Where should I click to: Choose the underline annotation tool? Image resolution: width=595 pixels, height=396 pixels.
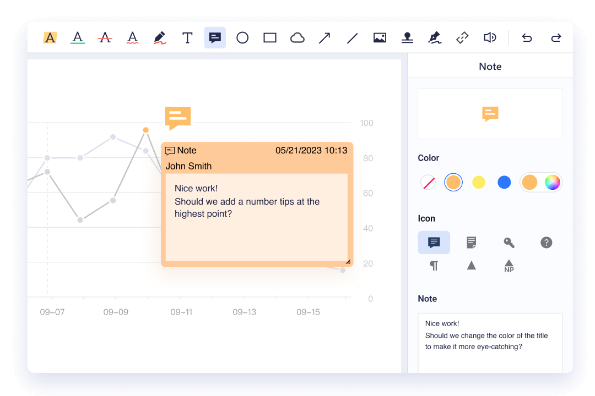point(78,38)
